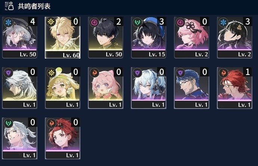Click the Aero icon on bottom-row silver-haired man
This screenshot has height=166, width=258.
tap(8, 123)
